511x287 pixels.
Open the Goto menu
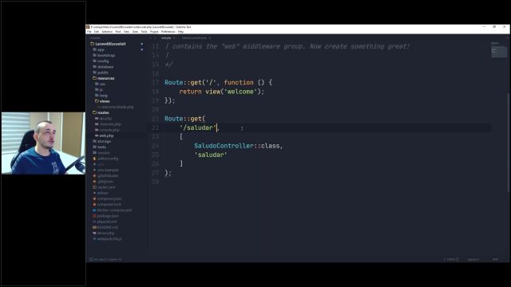pyautogui.click(x=135, y=32)
